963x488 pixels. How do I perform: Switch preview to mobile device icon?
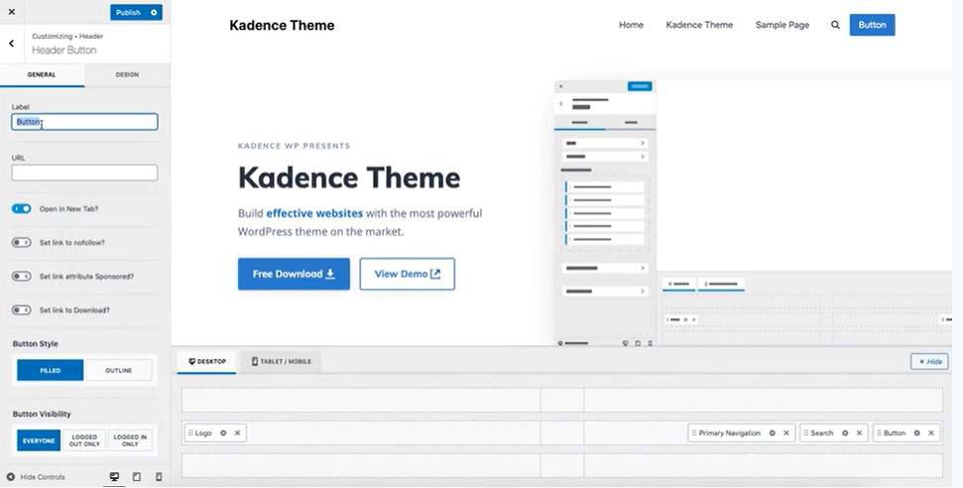[x=159, y=477]
